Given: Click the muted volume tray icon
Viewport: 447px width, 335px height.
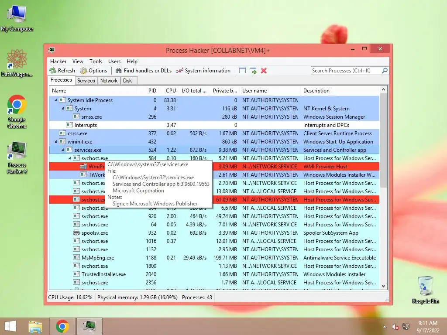Looking at the screenshot, I should 395,327.
